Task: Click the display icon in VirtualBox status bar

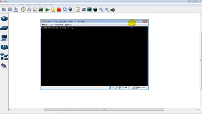Action: (x=126, y=87)
